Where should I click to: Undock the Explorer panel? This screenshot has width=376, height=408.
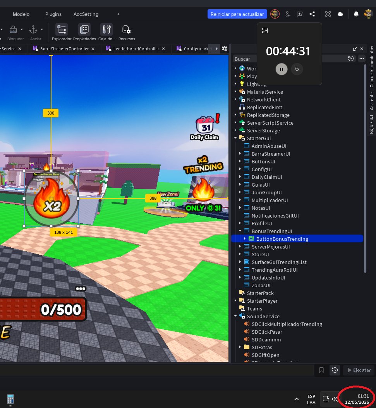coord(355,49)
